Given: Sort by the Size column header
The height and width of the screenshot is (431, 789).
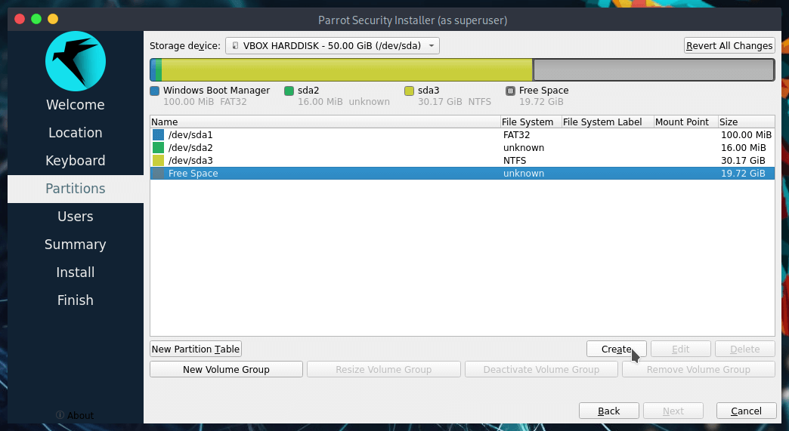Looking at the screenshot, I should 745,122.
